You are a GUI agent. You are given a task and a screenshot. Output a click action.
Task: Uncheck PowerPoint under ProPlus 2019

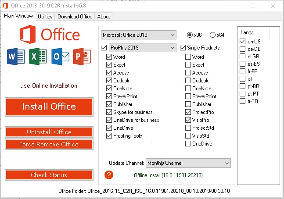(109, 96)
